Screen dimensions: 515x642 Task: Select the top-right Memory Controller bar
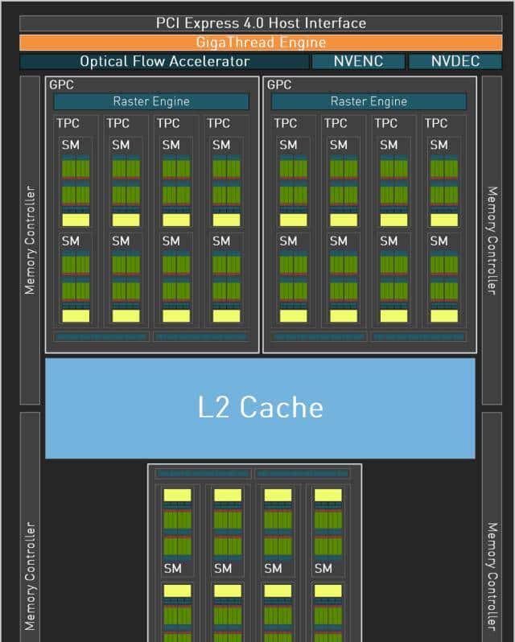(491, 240)
